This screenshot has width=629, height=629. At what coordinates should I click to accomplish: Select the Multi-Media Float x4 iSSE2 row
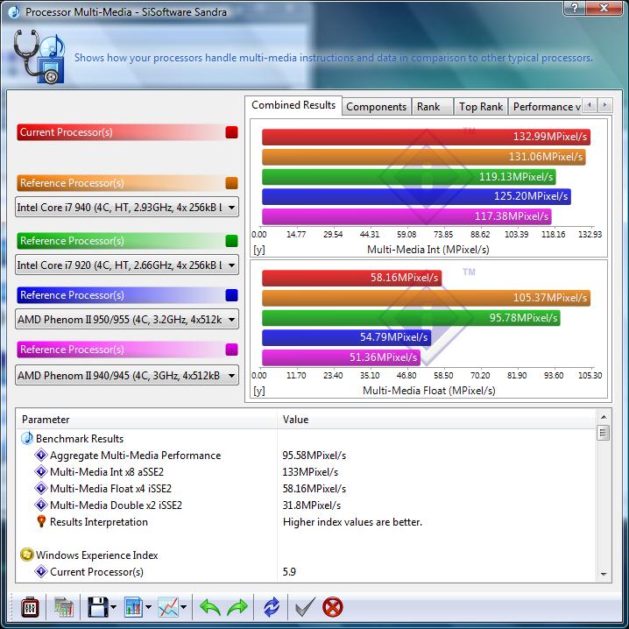point(307,488)
